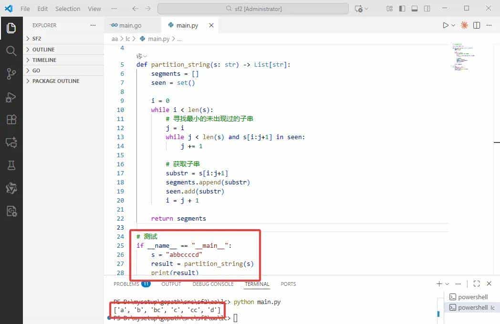
Task: Expand the OUTLINE section
Action: tap(43, 50)
